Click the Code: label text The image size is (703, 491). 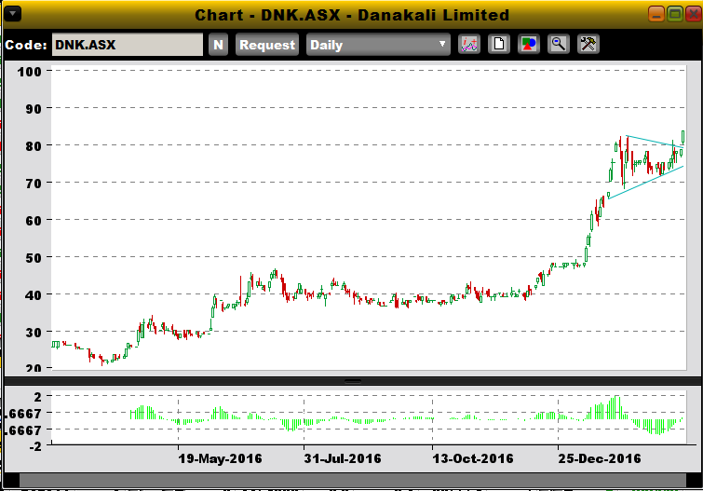click(25, 45)
